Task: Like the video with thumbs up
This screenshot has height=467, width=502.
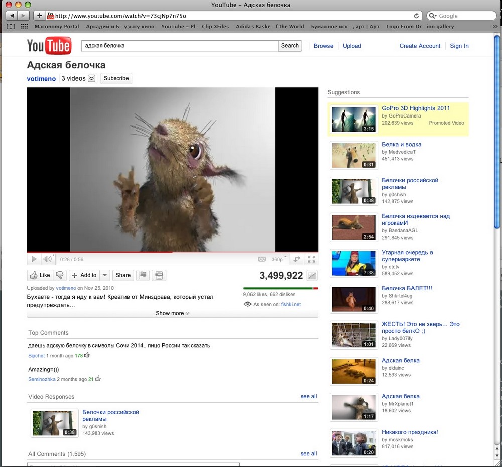Action: tap(40, 275)
